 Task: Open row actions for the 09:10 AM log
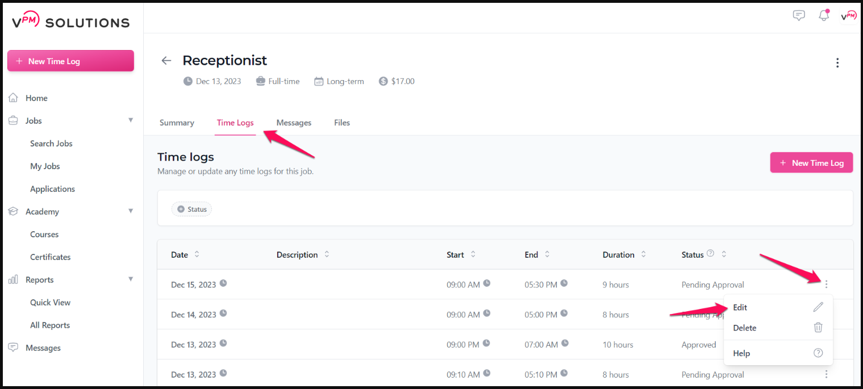point(826,374)
